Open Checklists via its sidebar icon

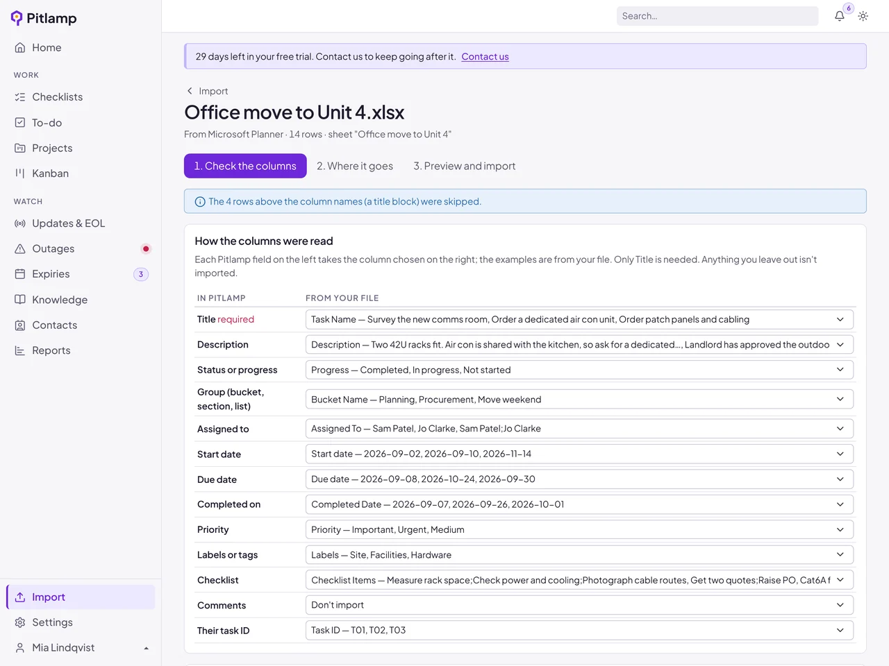coord(20,97)
